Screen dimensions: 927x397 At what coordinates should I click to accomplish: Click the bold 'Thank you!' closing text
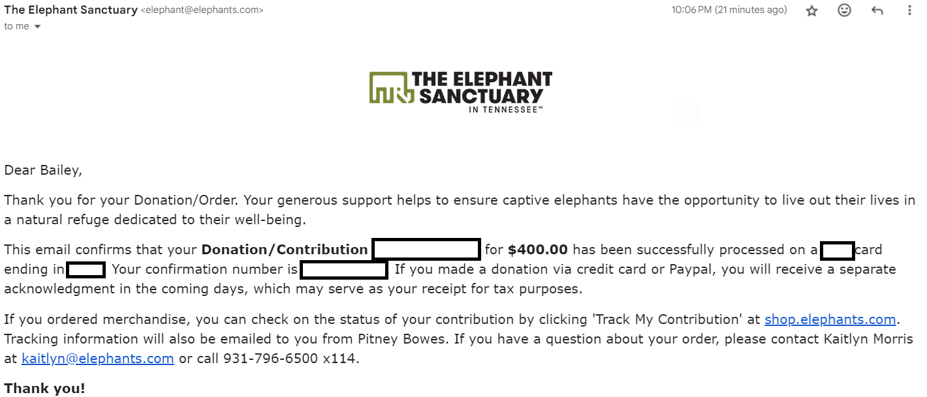pos(44,389)
